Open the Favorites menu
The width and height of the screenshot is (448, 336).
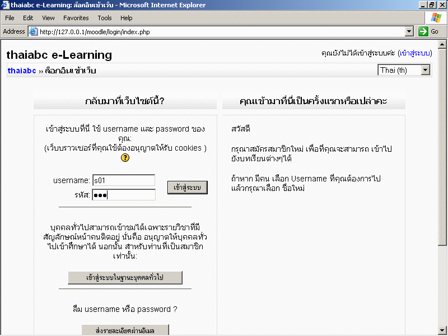pos(76,18)
